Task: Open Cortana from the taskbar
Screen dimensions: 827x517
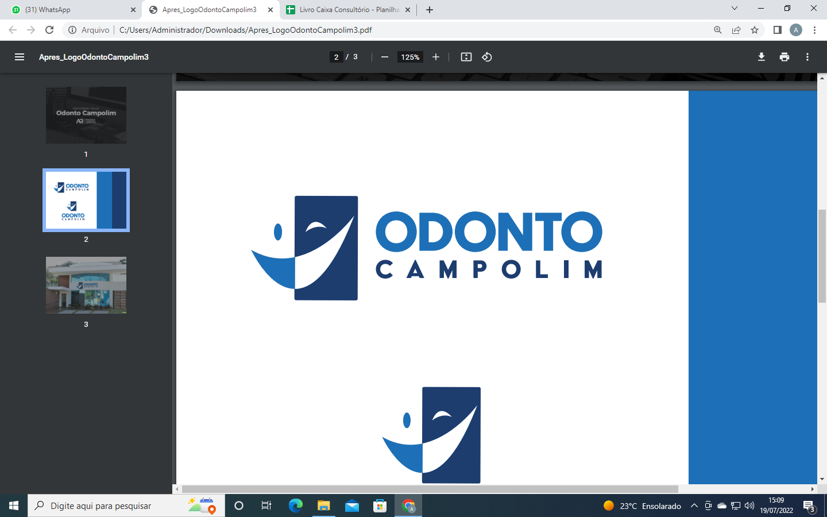Action: [x=239, y=506]
